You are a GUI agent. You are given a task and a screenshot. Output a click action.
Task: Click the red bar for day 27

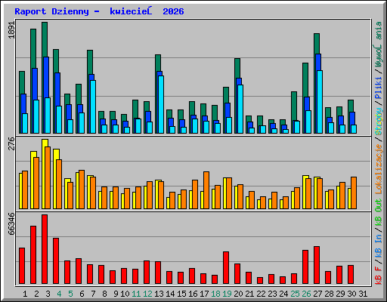coord(317,265)
